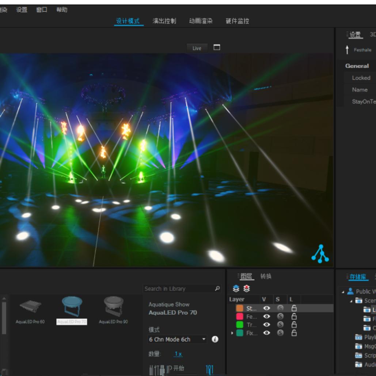Viewport: 376px width, 376px height.
Task: Click the orange St... layer color swatch
Action: [x=240, y=308]
